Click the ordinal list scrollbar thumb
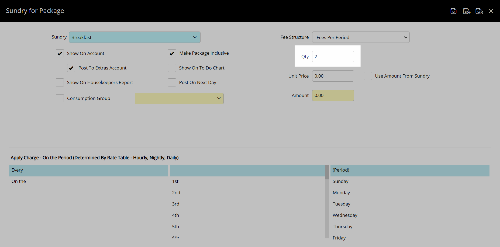Image resolution: width=500 pixels, height=247 pixels. coord(327,172)
